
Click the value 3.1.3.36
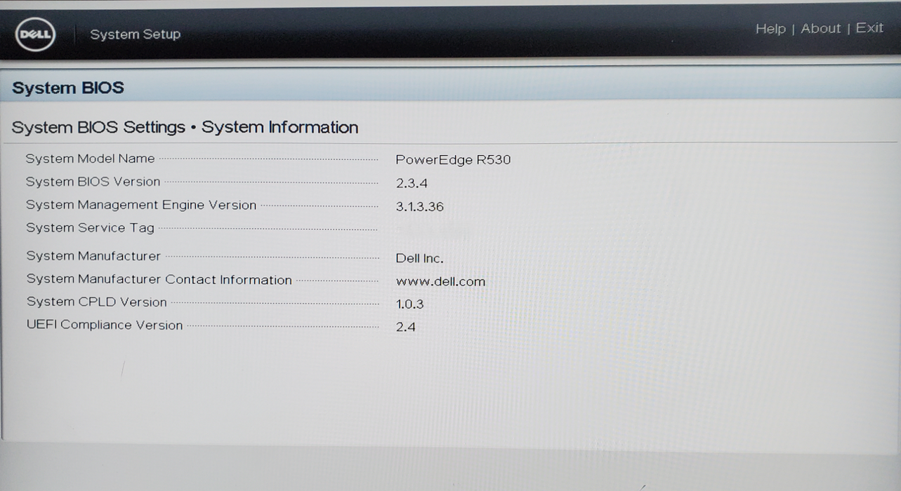pos(420,207)
